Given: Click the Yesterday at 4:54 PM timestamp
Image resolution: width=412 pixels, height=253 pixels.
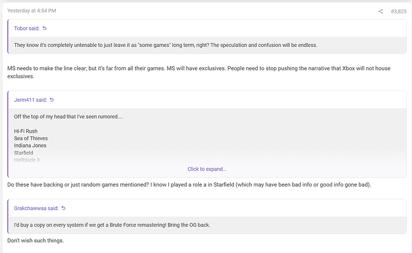Looking at the screenshot, I should [31, 10].
